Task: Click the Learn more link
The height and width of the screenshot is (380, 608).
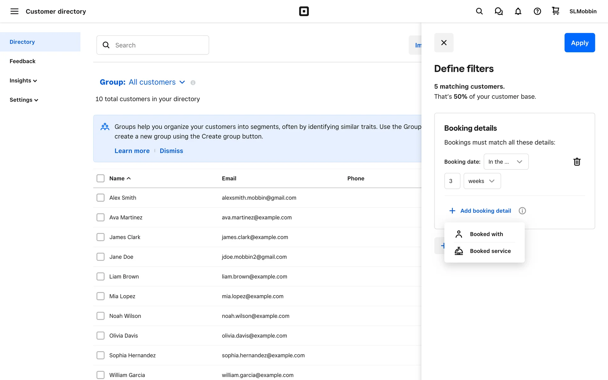Action: tap(132, 151)
